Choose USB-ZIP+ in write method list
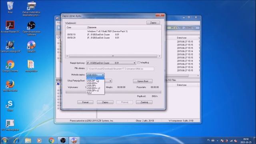Screen dimensions: 256x144 click(95, 86)
